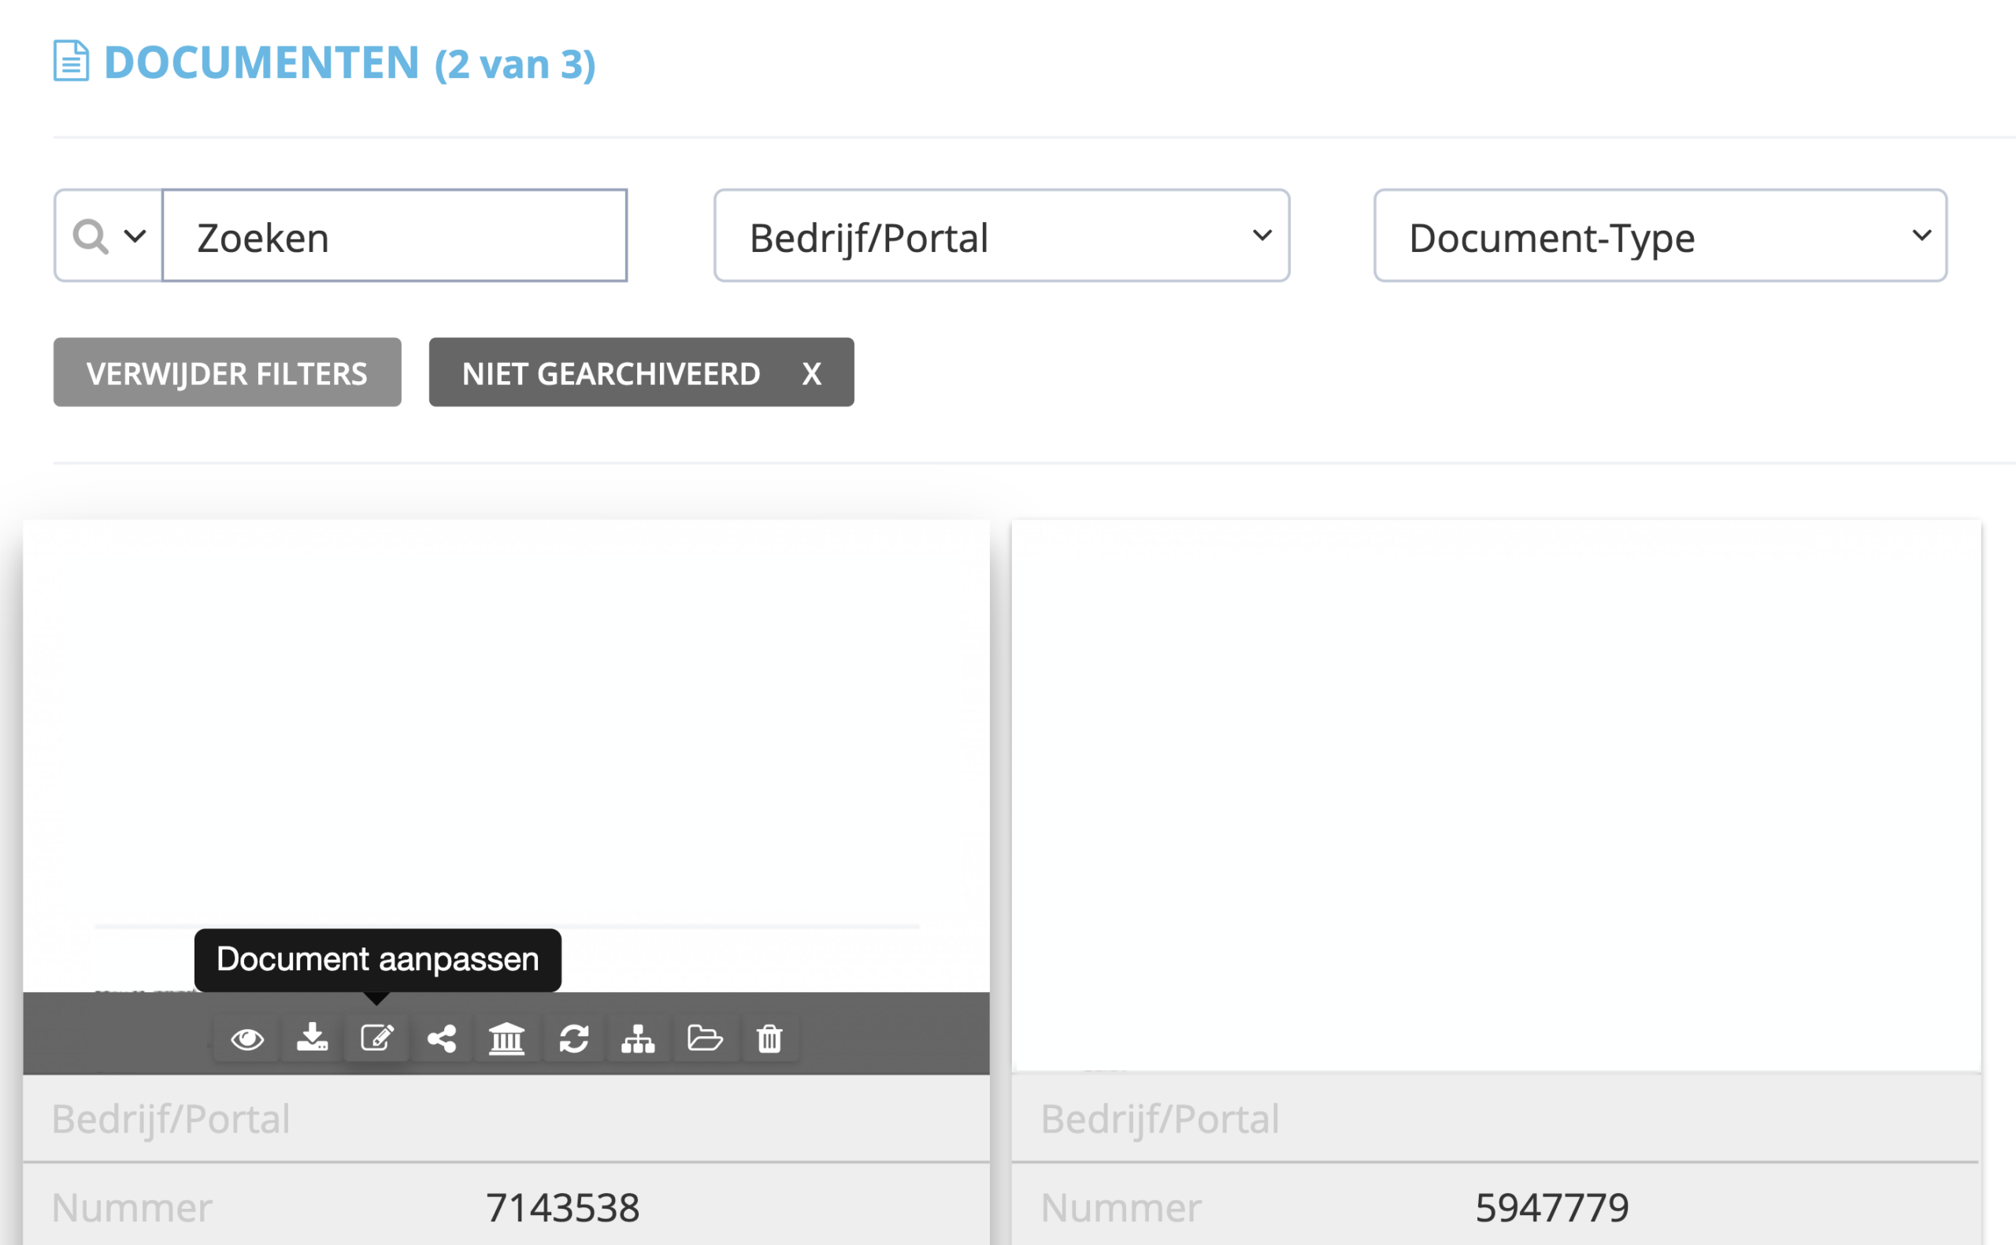Click the Document aanpassen edit icon
Screen dimensions: 2016x1245
click(377, 1039)
